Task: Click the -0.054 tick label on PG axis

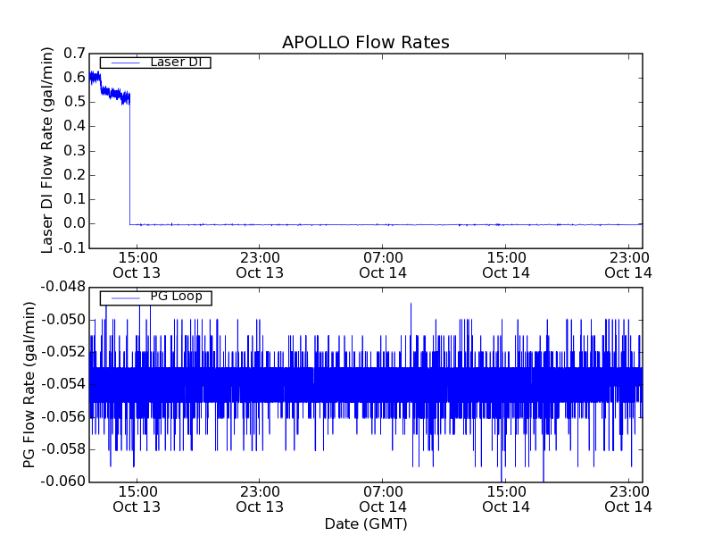Action: (63, 384)
